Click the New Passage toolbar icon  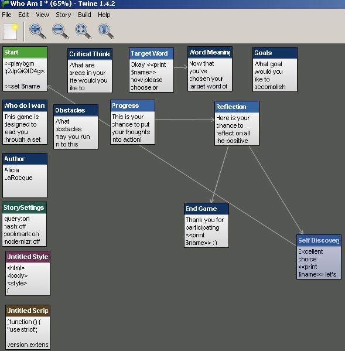pyautogui.click(x=11, y=31)
